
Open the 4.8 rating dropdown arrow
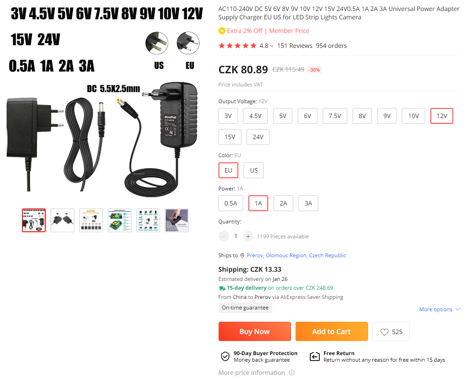pyautogui.click(x=272, y=46)
